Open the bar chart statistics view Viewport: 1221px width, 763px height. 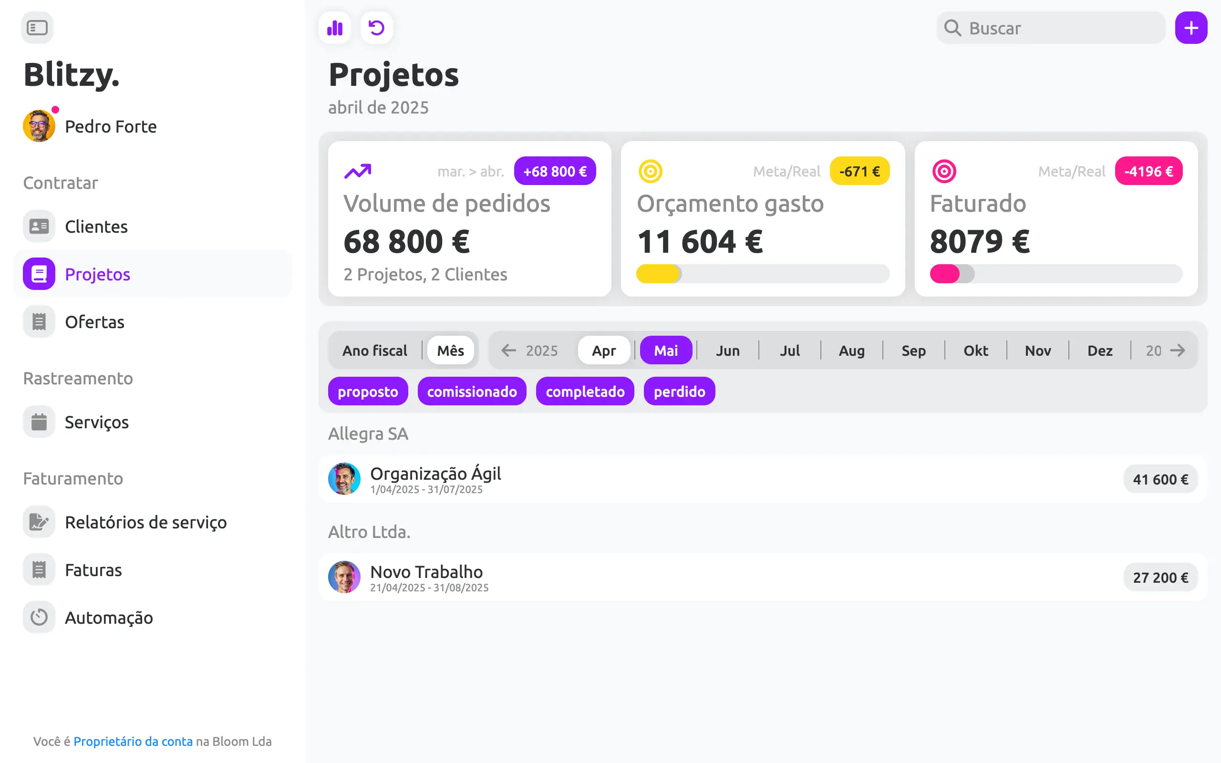pyautogui.click(x=334, y=28)
